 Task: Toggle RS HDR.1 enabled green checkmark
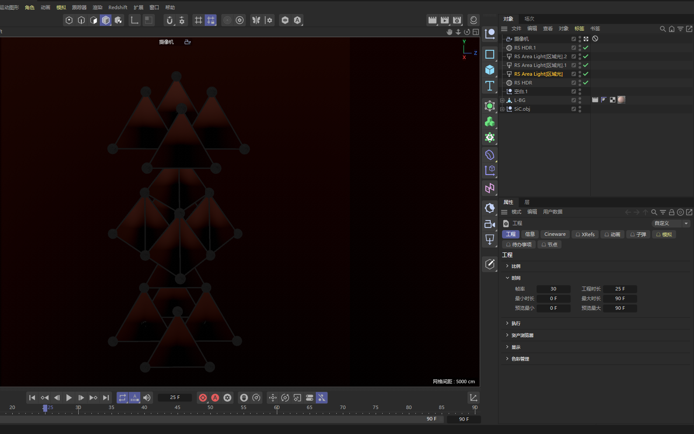pos(586,48)
